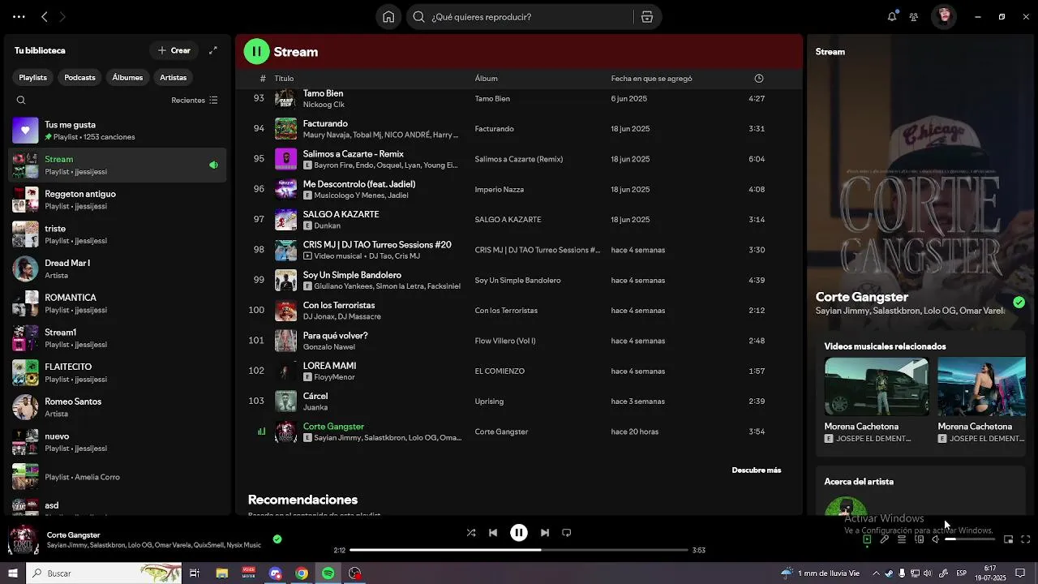Search within your library with the magnifier icon
This screenshot has height=584, width=1038.
[x=21, y=101]
